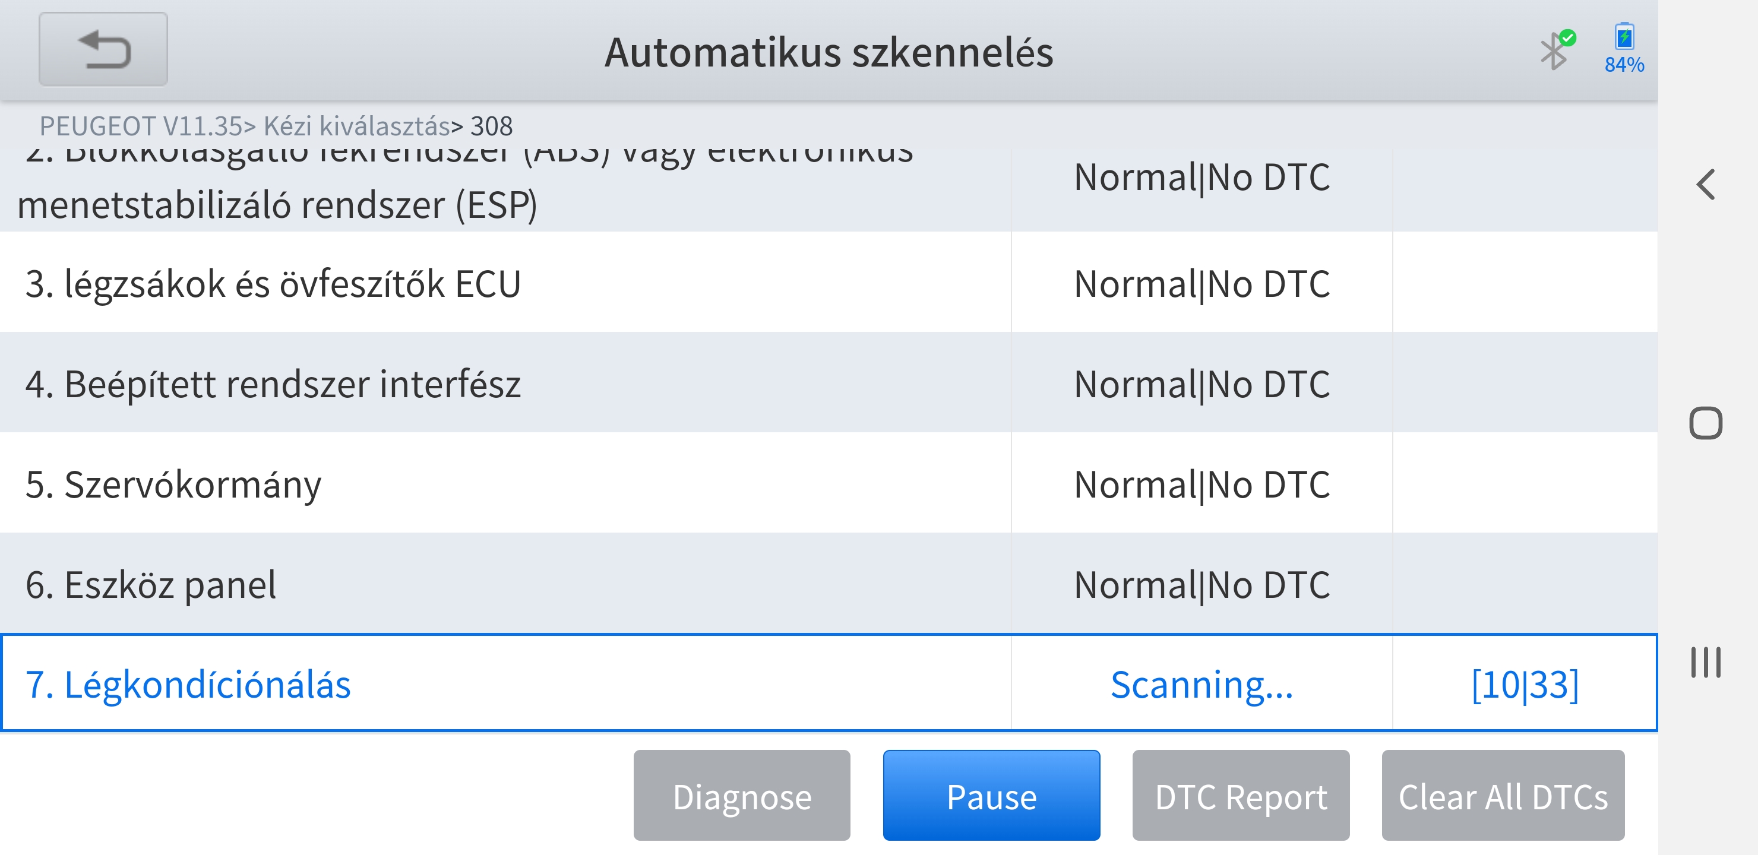
Task: Go to PEUGEOT V11.35 breadcrumb
Action: [141, 126]
